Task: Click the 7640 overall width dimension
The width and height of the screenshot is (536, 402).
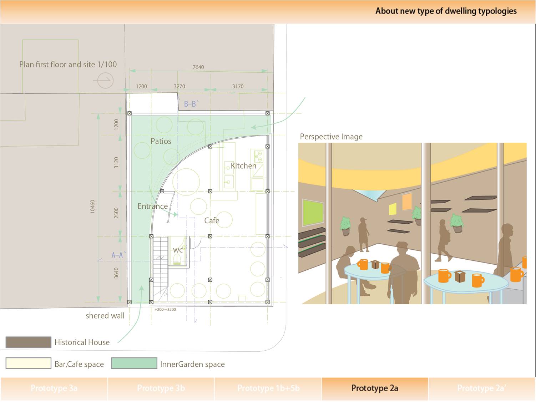Action: (198, 67)
